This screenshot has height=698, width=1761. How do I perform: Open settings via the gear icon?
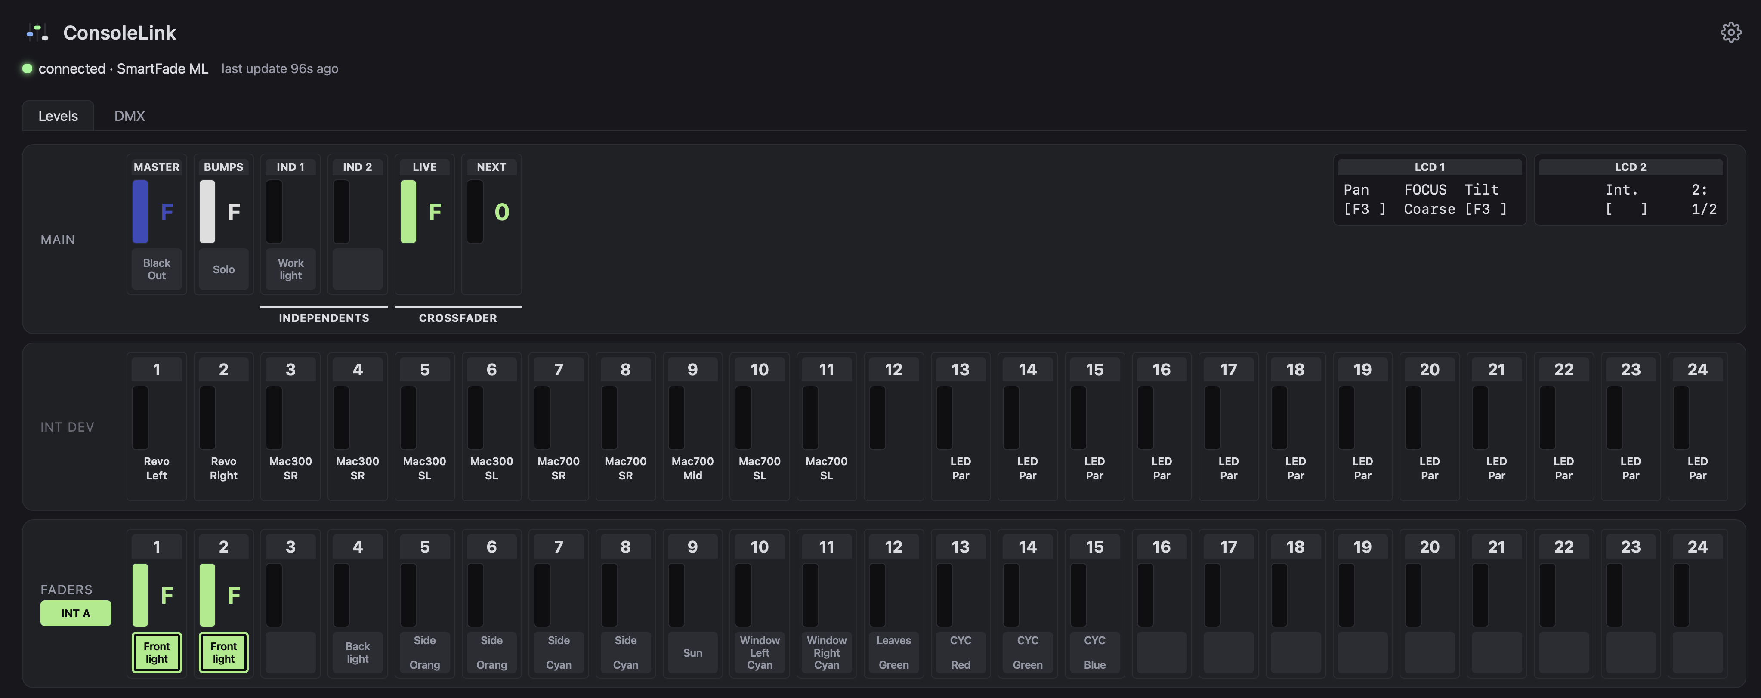[1730, 32]
